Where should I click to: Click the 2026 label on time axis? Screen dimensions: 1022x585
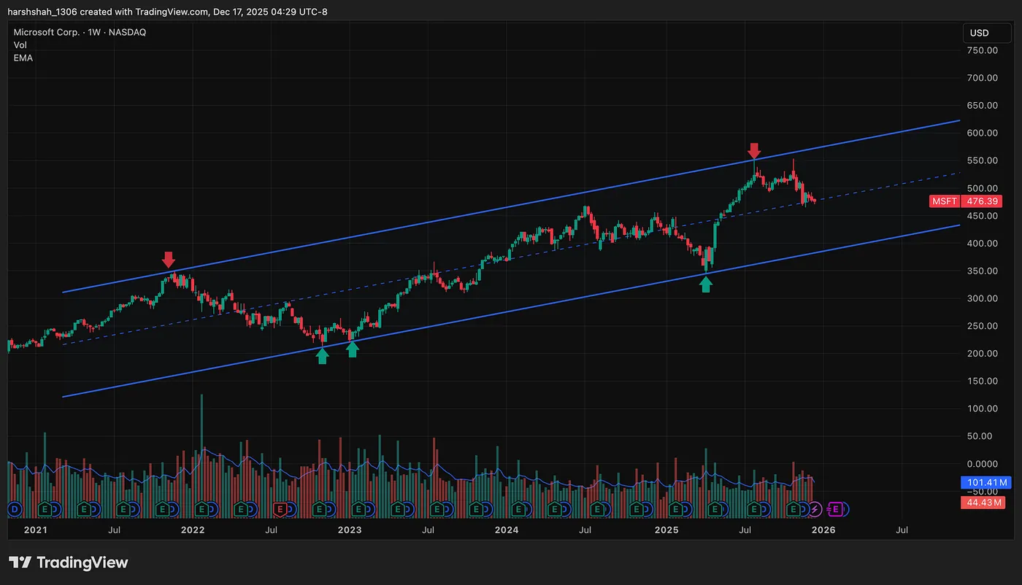[823, 530]
